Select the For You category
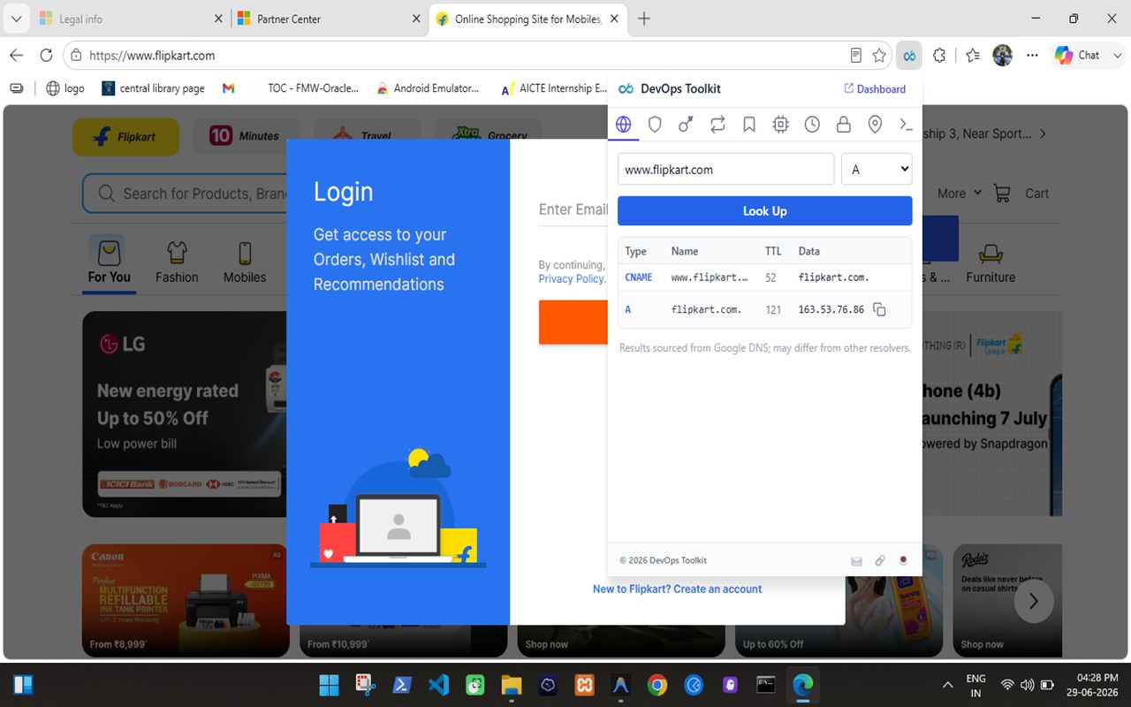This screenshot has height=707, width=1131. [x=109, y=262]
